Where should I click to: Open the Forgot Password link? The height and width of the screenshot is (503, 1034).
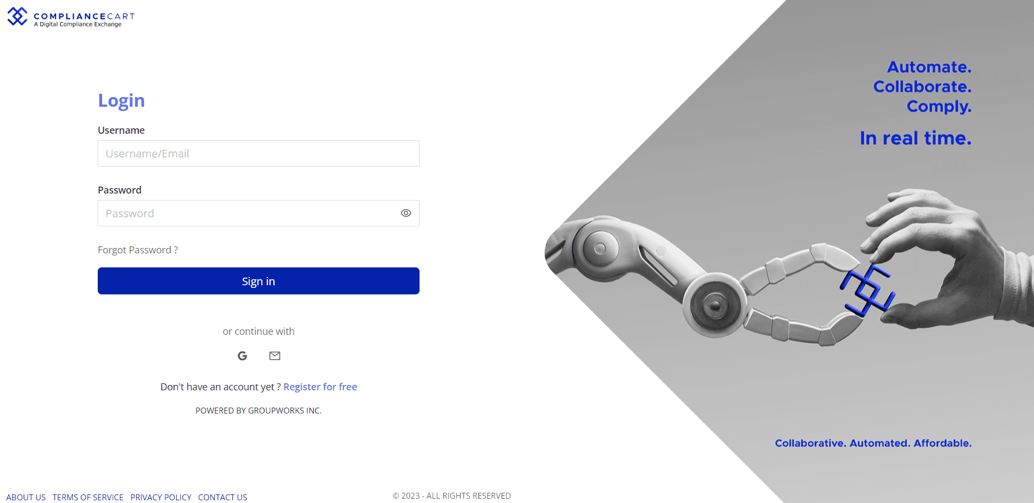pos(138,250)
